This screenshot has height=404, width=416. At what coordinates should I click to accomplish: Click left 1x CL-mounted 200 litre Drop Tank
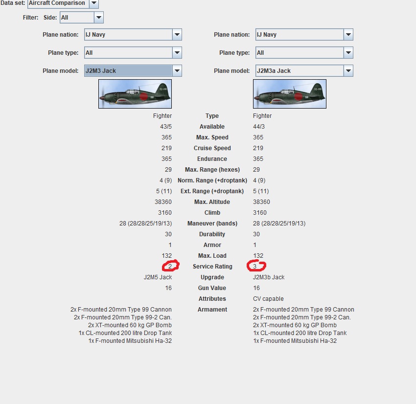pyautogui.click(x=125, y=333)
